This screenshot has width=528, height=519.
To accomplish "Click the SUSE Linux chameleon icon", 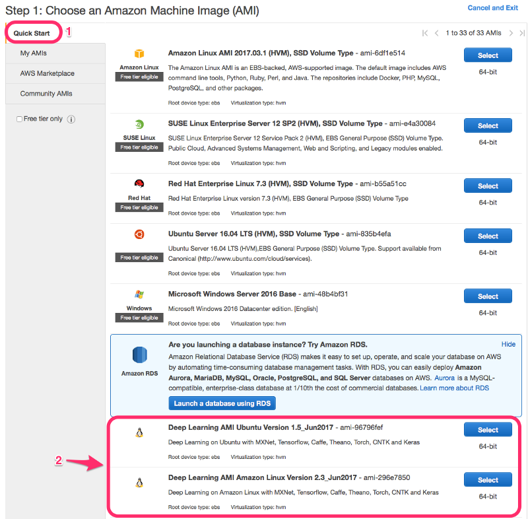I will pos(139,124).
